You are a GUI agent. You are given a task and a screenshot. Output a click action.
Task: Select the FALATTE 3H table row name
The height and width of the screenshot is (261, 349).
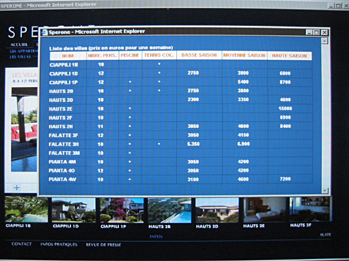(64, 144)
